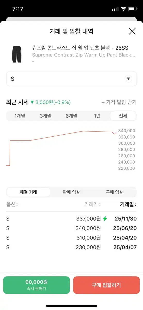Viewport: 143px width, 310px height.
Task: Select the 3개월 period option
Action: tap(46, 116)
